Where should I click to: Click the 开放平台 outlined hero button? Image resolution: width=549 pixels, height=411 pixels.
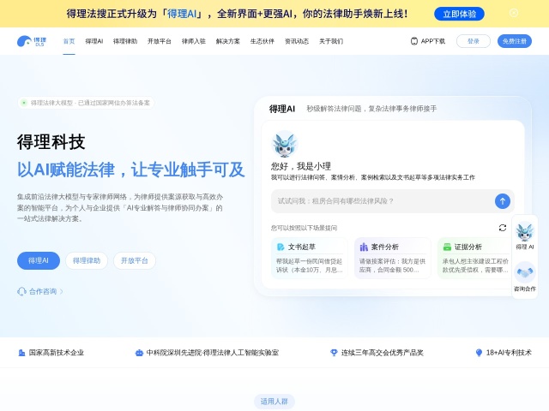click(135, 260)
